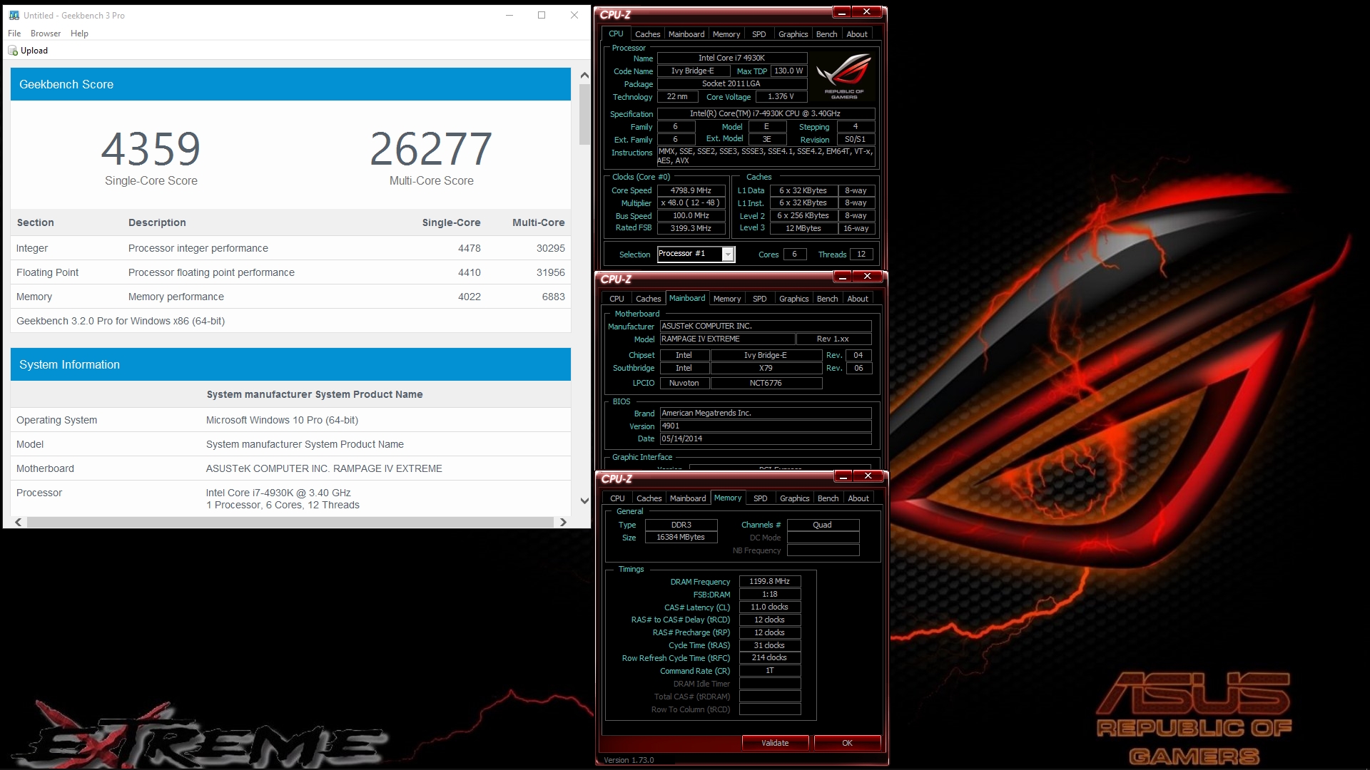Minimize the middle CPU-Z Mainboard window

[843, 277]
